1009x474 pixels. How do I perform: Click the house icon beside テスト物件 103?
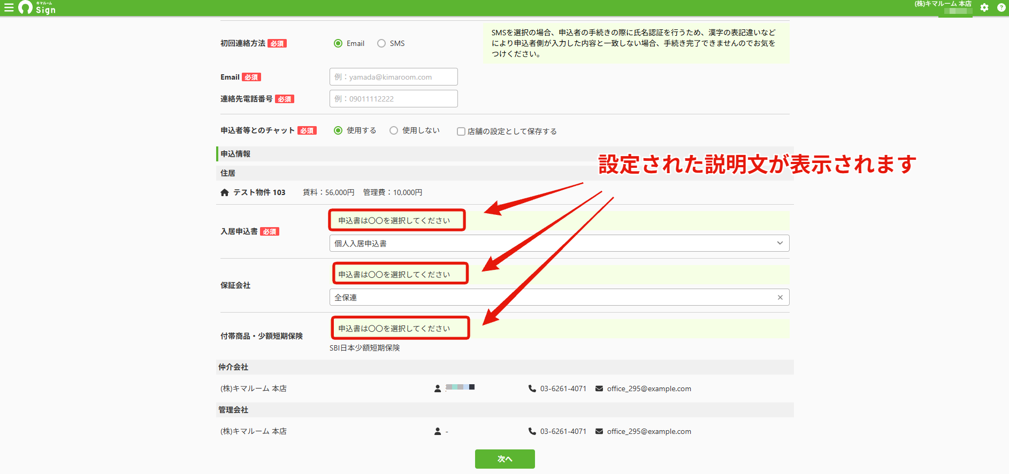point(225,192)
